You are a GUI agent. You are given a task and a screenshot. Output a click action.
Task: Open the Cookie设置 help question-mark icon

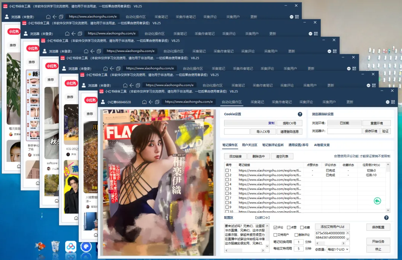click(x=300, y=114)
